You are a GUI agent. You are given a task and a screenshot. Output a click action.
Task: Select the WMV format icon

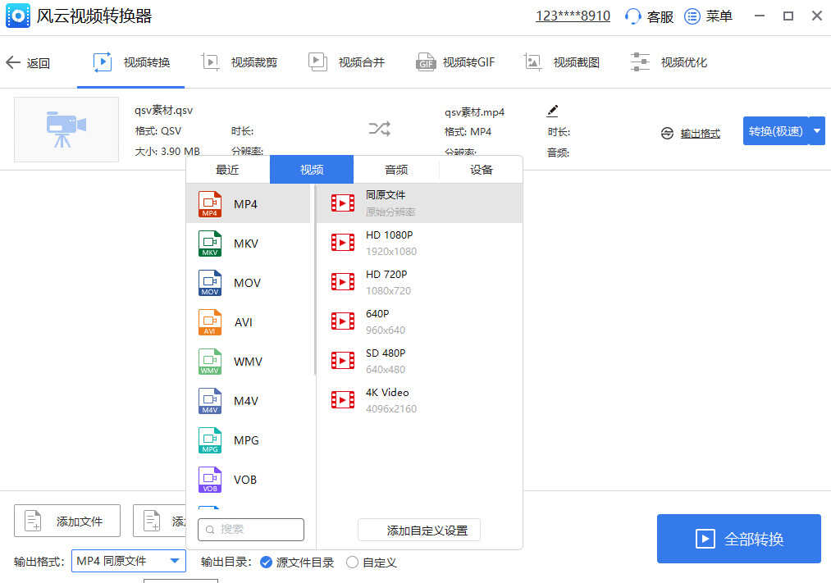coord(210,362)
